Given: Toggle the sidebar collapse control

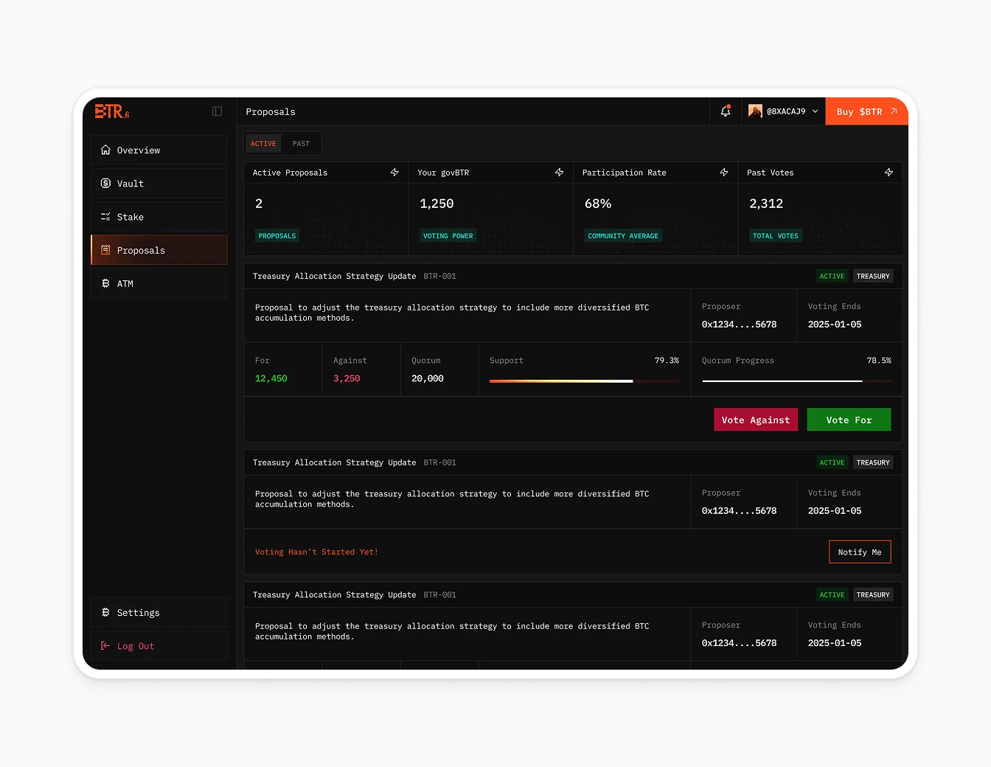Looking at the screenshot, I should tap(217, 111).
